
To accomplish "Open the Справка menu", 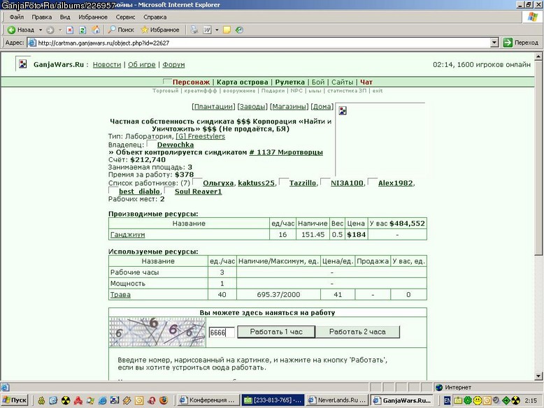I will 155,17.
